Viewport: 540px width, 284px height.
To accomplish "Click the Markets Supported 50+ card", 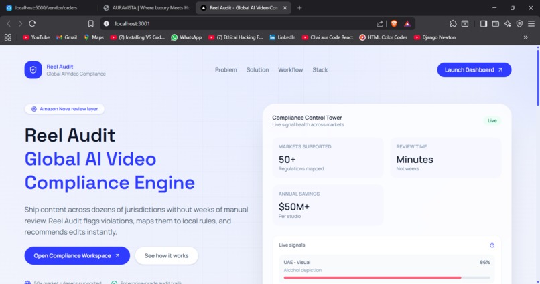I will tap(328, 158).
